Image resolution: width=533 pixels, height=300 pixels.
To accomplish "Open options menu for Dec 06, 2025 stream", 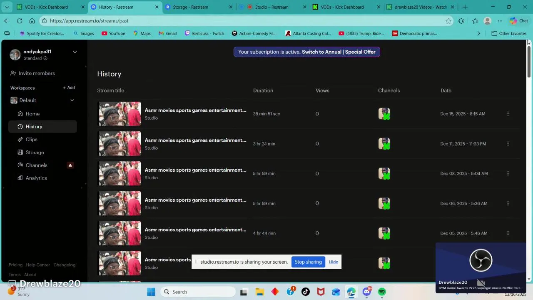I will pyautogui.click(x=508, y=203).
